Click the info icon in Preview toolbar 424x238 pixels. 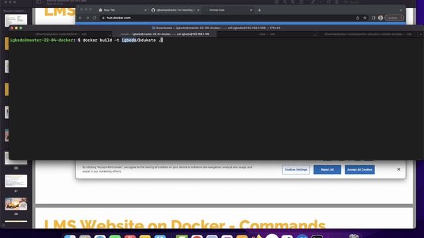(276, 2)
